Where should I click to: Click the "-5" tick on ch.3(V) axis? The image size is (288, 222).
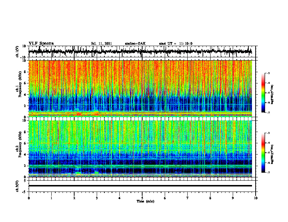tap(25, 192)
